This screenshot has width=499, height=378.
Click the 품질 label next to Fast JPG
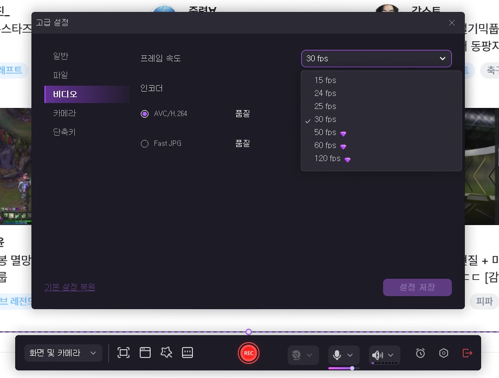pos(243,144)
